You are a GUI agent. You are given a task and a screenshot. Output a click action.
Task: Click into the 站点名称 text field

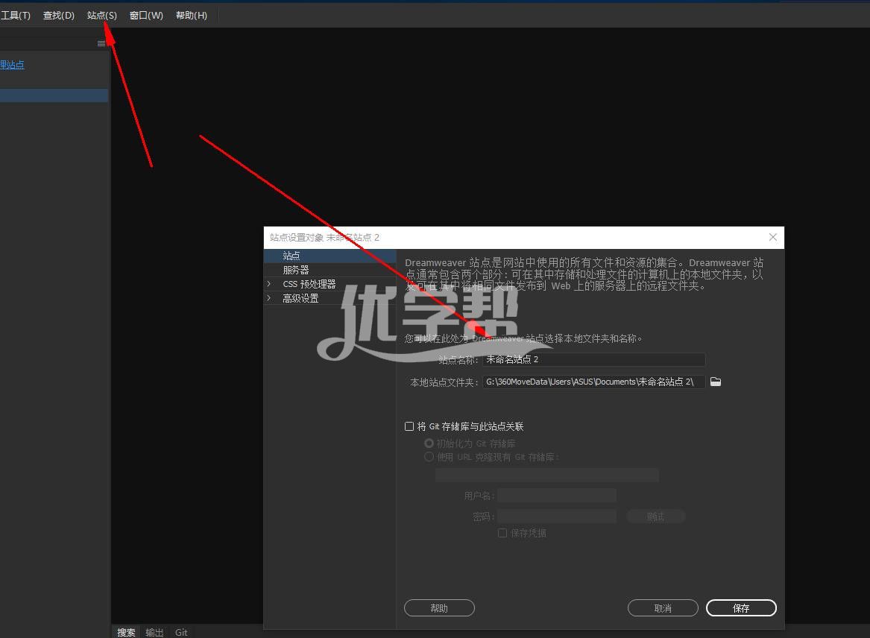(593, 359)
